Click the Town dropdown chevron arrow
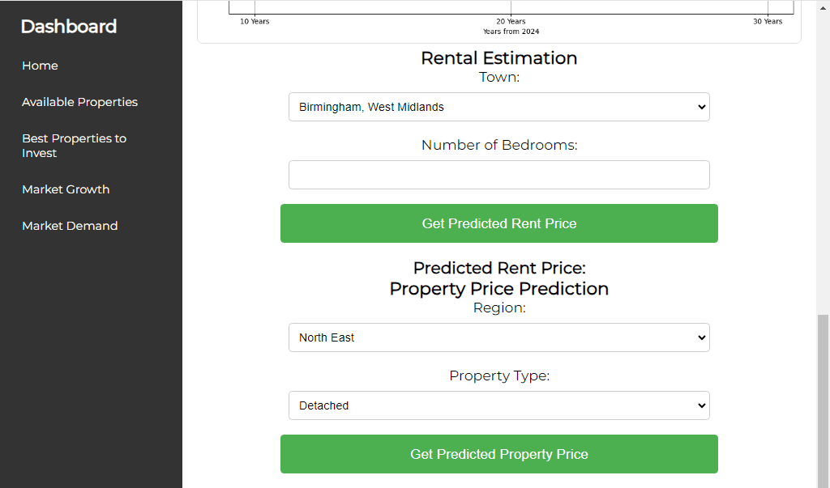830x488 pixels. tap(701, 107)
